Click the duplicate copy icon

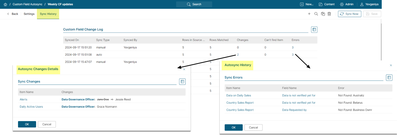pyautogui.click(x=323, y=14)
